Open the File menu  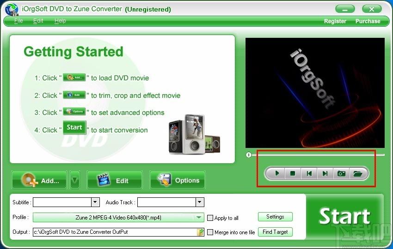point(18,21)
